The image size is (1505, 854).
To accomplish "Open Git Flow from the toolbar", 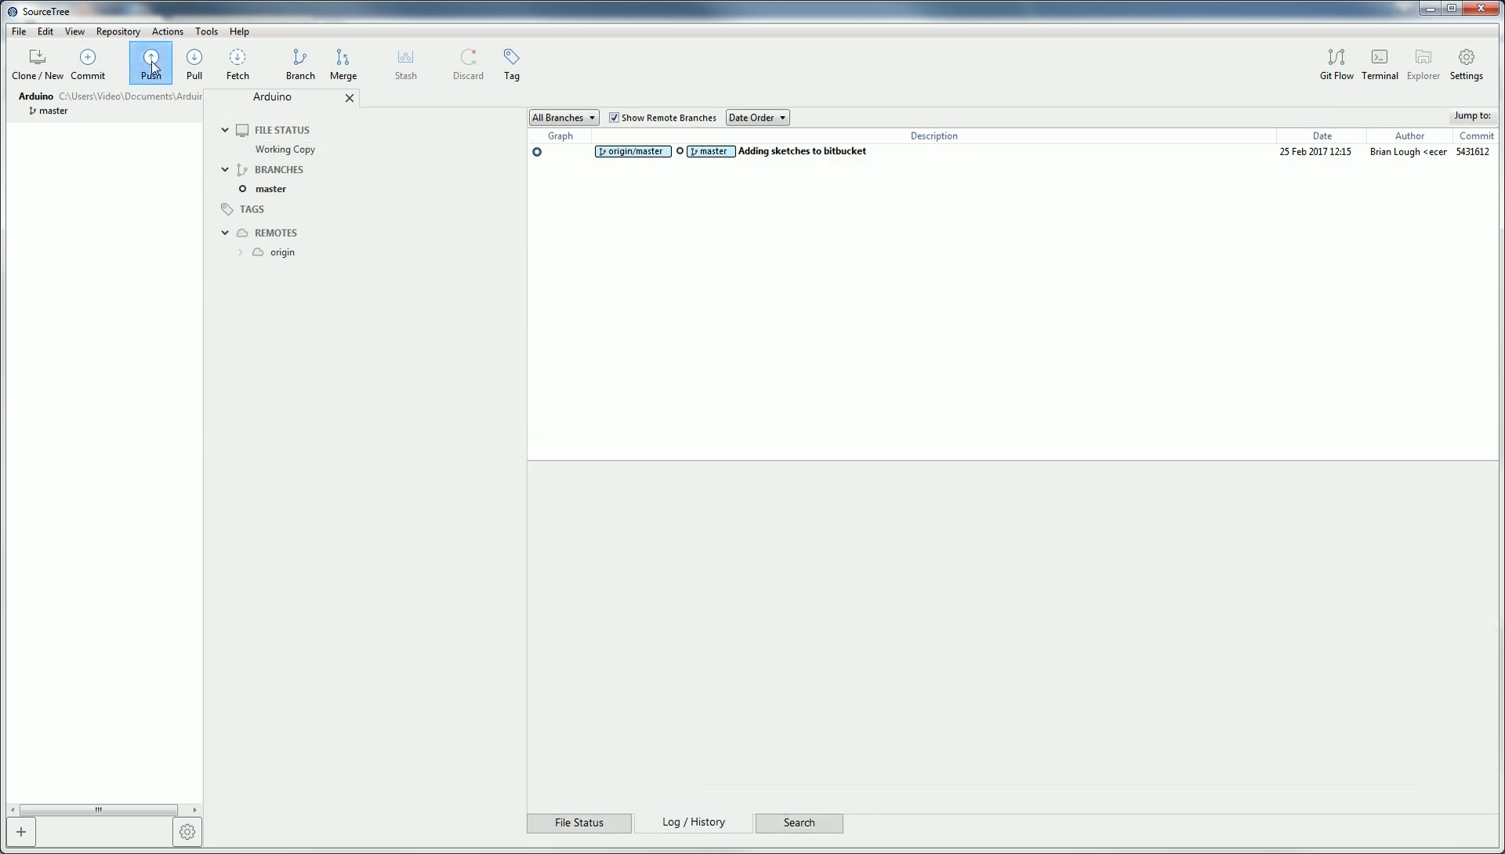I will pyautogui.click(x=1336, y=63).
